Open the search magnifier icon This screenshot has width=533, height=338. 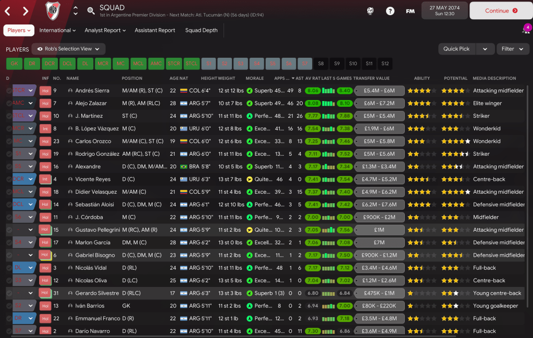pos(91,10)
